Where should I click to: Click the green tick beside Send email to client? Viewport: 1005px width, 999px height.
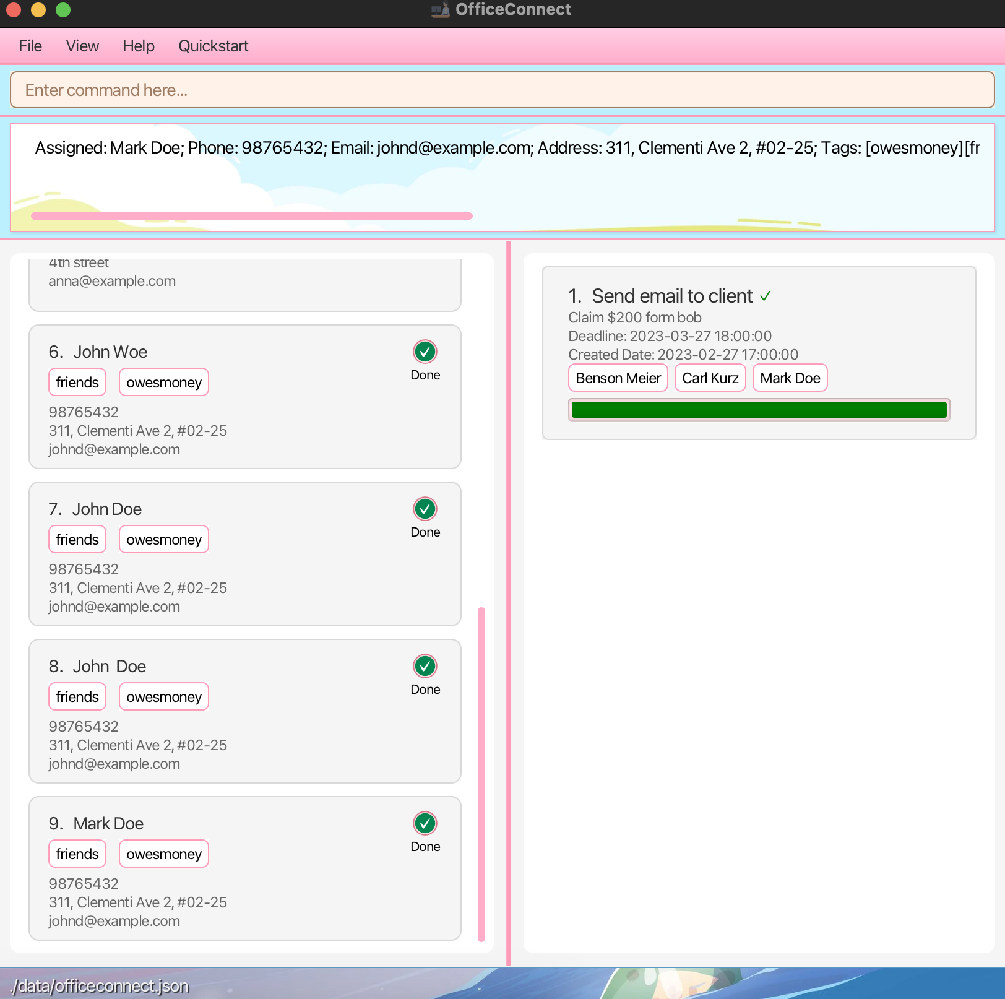point(766,296)
